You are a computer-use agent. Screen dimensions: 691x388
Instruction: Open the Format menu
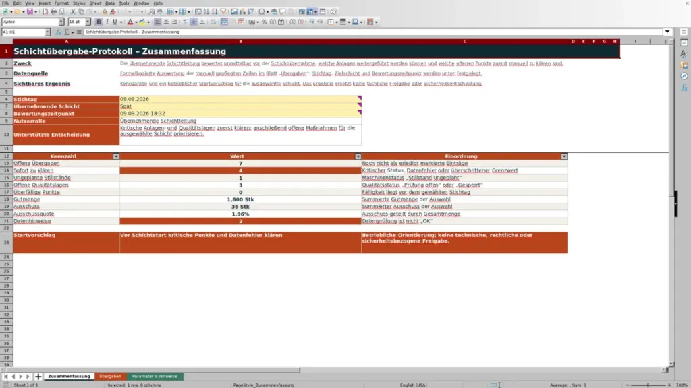coord(61,3)
